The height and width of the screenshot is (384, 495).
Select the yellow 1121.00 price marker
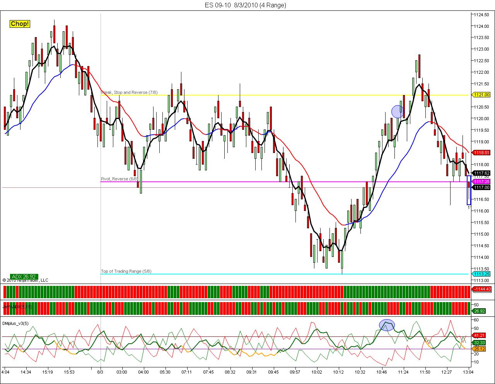pyautogui.click(x=481, y=95)
